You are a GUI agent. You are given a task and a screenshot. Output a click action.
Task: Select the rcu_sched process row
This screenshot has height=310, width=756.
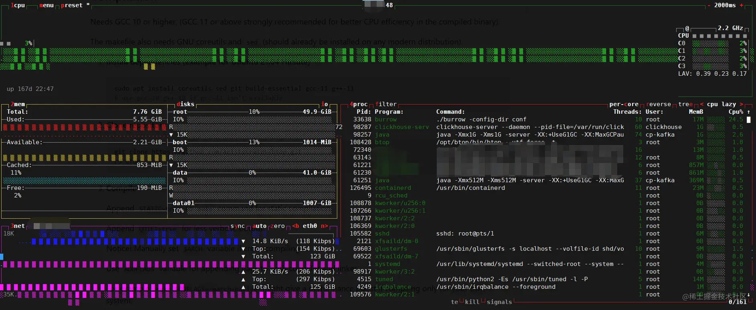tap(547, 195)
